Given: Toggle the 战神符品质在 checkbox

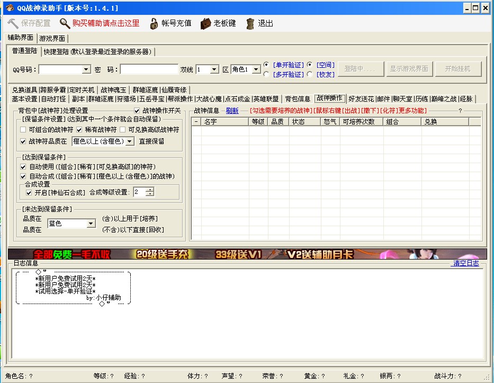Looking at the screenshot, I should click(23, 141).
